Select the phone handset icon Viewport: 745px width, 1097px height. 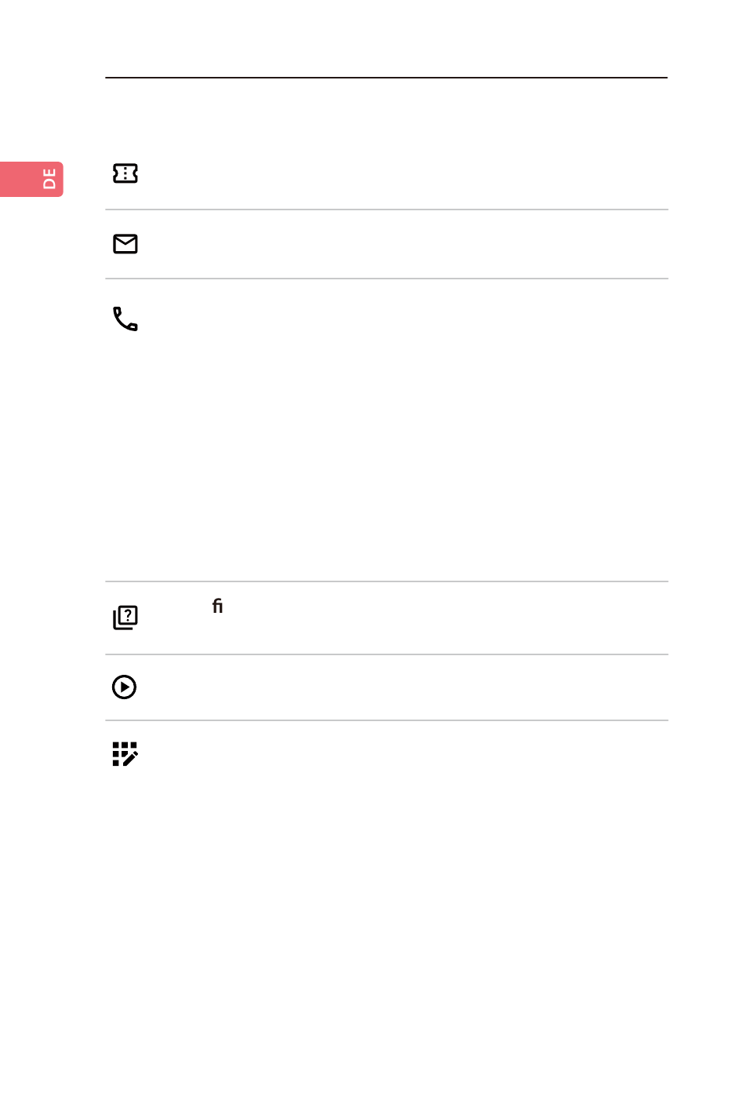[125, 319]
